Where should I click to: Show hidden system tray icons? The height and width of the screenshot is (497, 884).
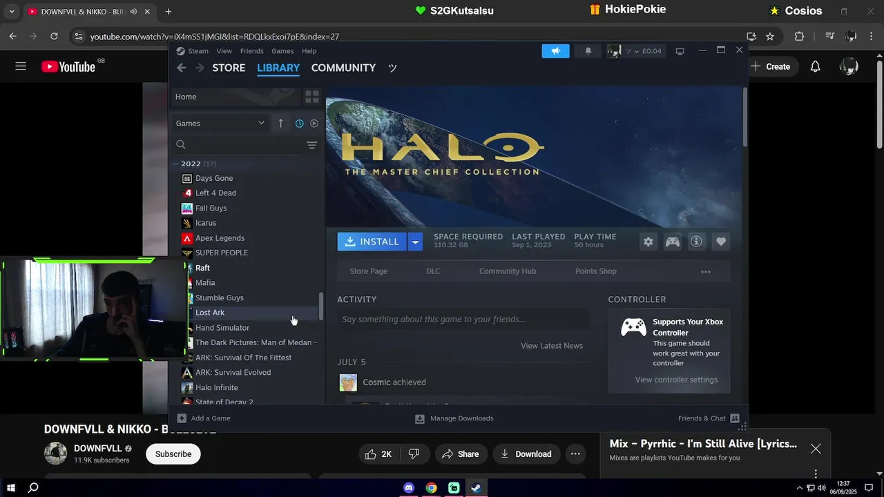pyautogui.click(x=800, y=488)
